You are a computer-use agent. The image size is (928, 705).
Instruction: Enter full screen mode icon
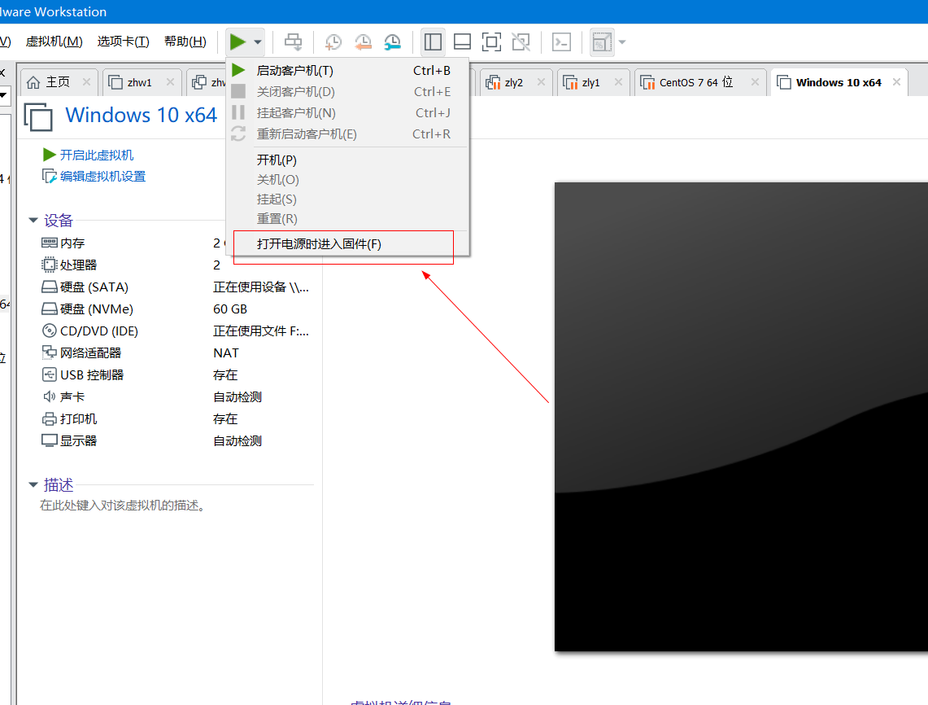[491, 42]
